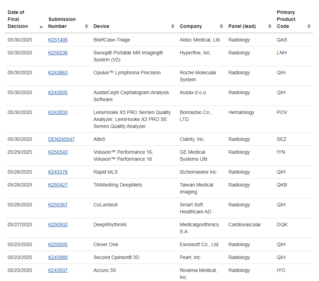Open the K243378 Rapid MLS link
The image size is (319, 281).
click(58, 172)
